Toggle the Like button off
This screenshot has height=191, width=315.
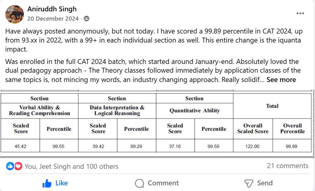point(55,183)
